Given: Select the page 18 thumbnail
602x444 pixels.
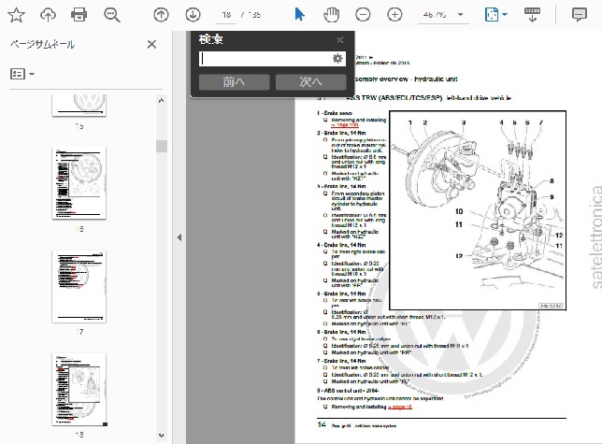Looking at the screenshot, I should 79,389.
